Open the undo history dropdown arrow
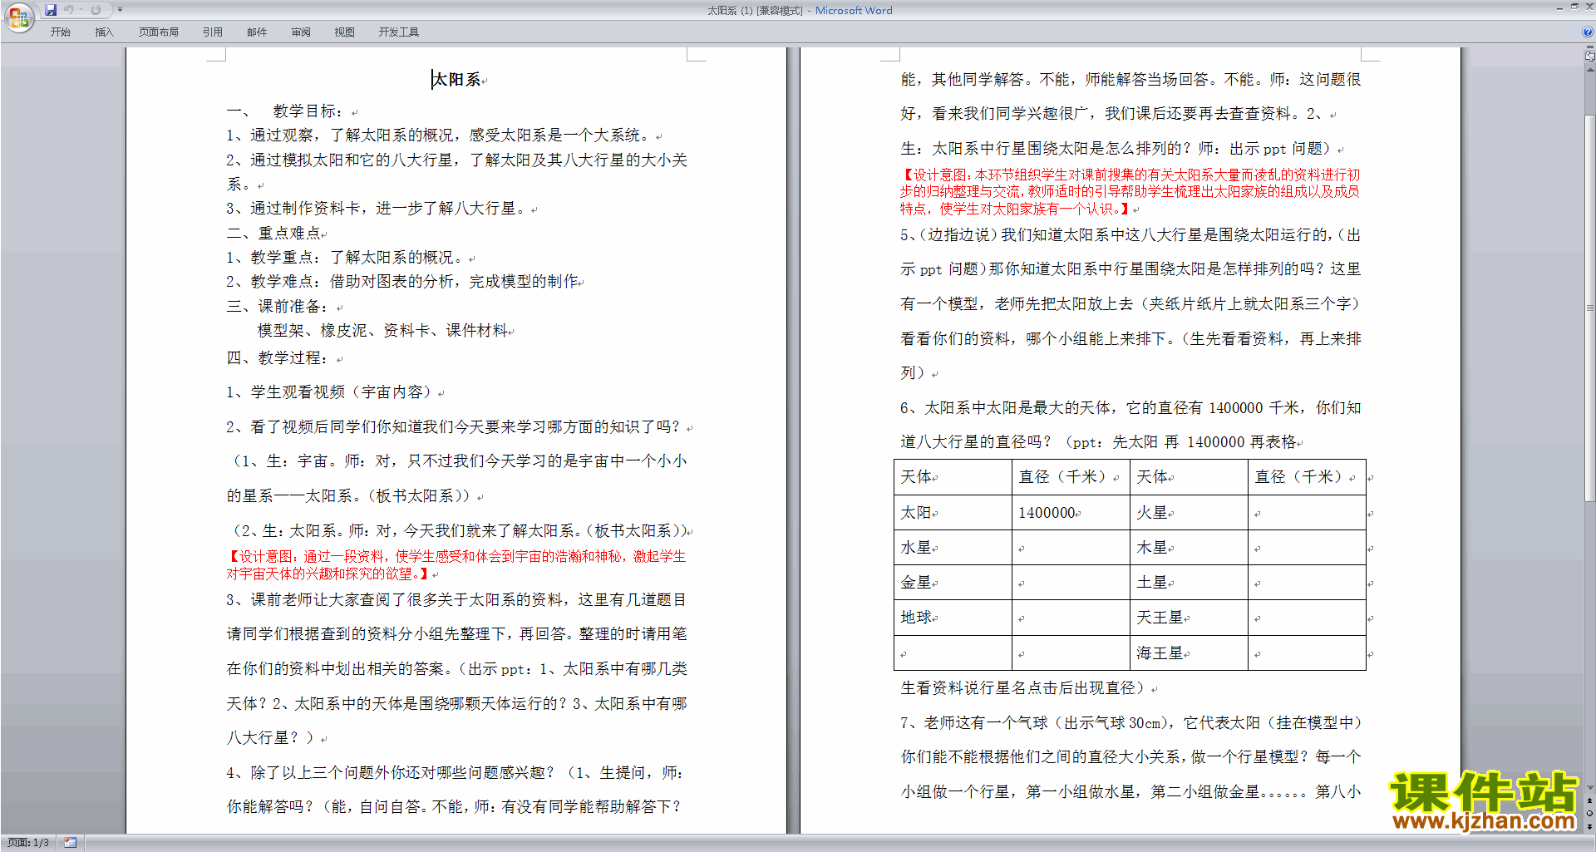Screen dimensions: 1596x852 tap(81, 10)
